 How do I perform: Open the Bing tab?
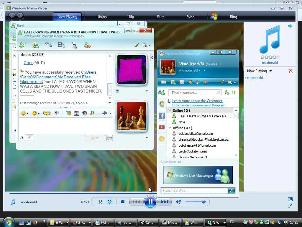(234, 17)
